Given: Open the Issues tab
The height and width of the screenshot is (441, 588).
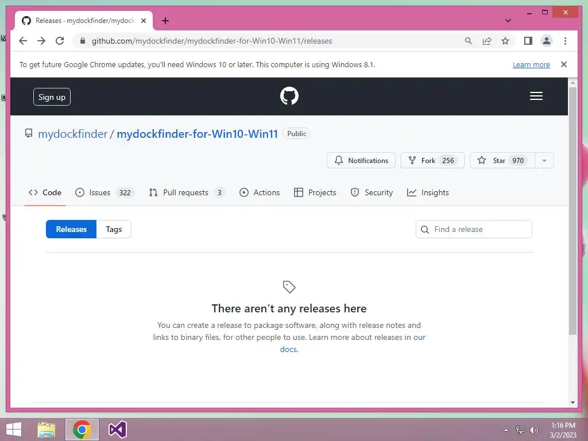Looking at the screenshot, I should tap(105, 192).
